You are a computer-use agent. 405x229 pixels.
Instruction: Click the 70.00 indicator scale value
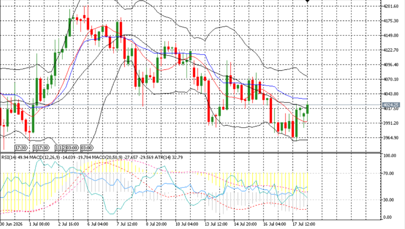click(x=389, y=173)
